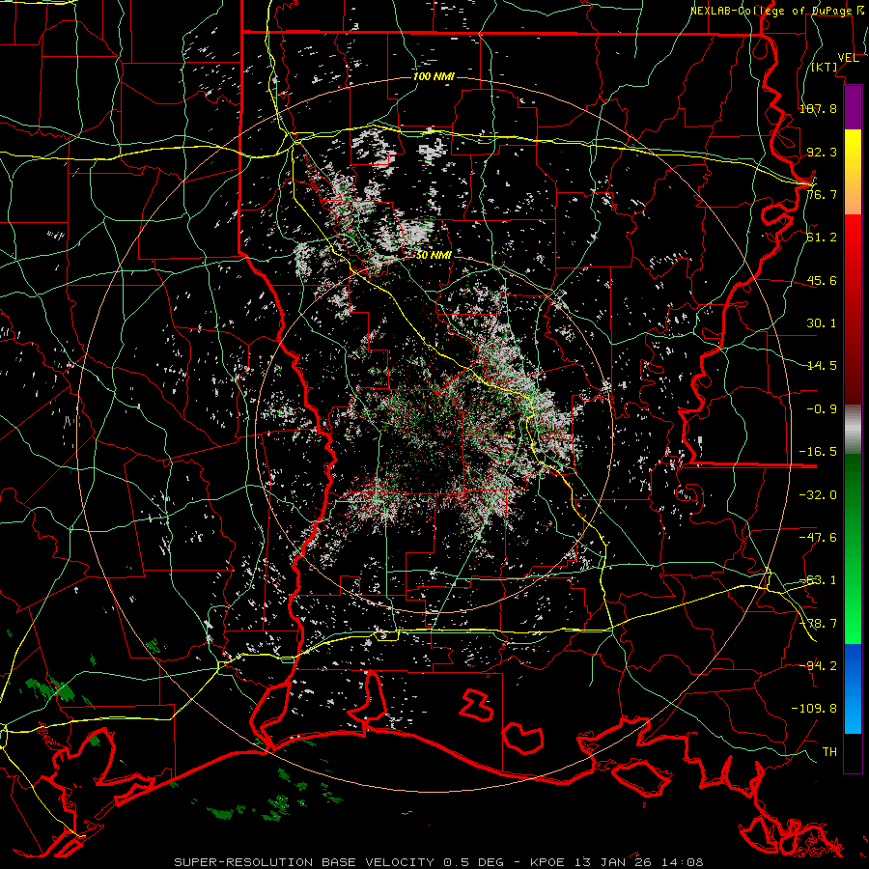The image size is (869, 869).
Task: Click the 14.5 velocity scale value
Action: (822, 366)
